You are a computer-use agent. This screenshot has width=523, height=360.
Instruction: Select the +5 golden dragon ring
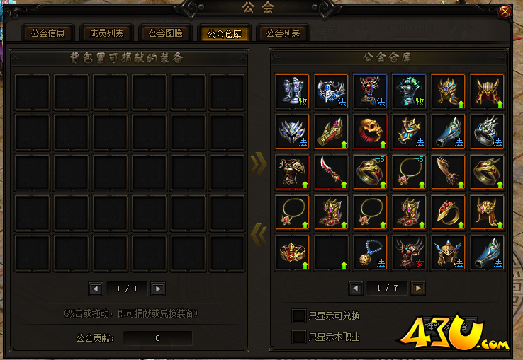(370, 172)
